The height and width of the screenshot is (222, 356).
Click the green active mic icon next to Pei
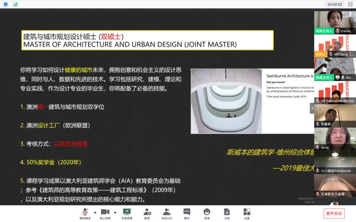tap(343, 78)
